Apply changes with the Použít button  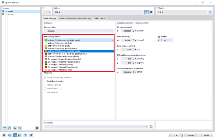click(206, 135)
